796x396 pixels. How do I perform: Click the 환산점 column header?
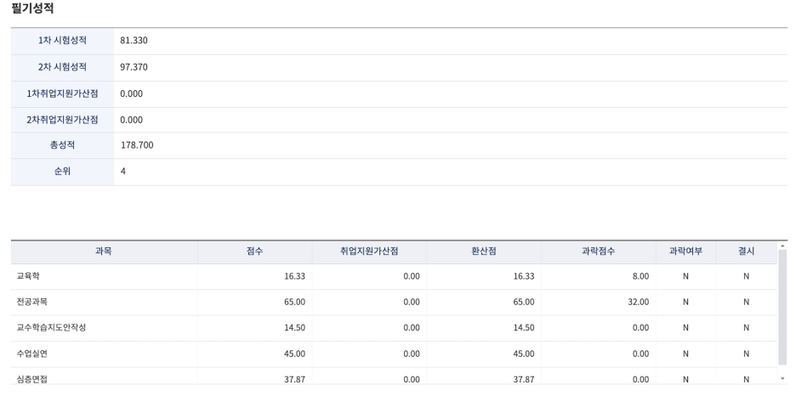(x=484, y=252)
